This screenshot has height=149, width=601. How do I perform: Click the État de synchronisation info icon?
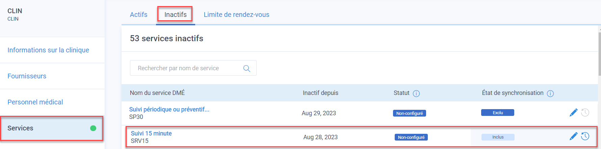[550, 94]
